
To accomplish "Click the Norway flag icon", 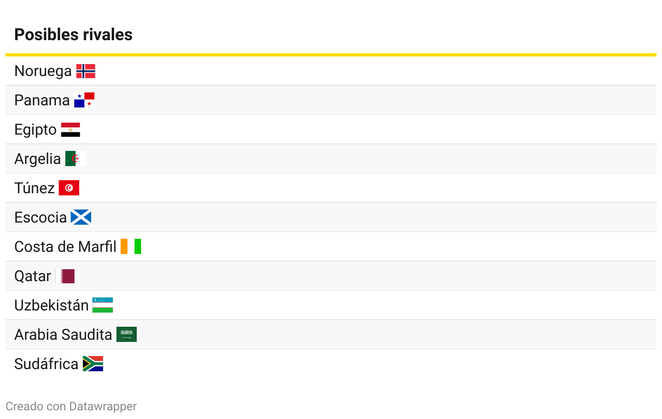I will [x=86, y=71].
